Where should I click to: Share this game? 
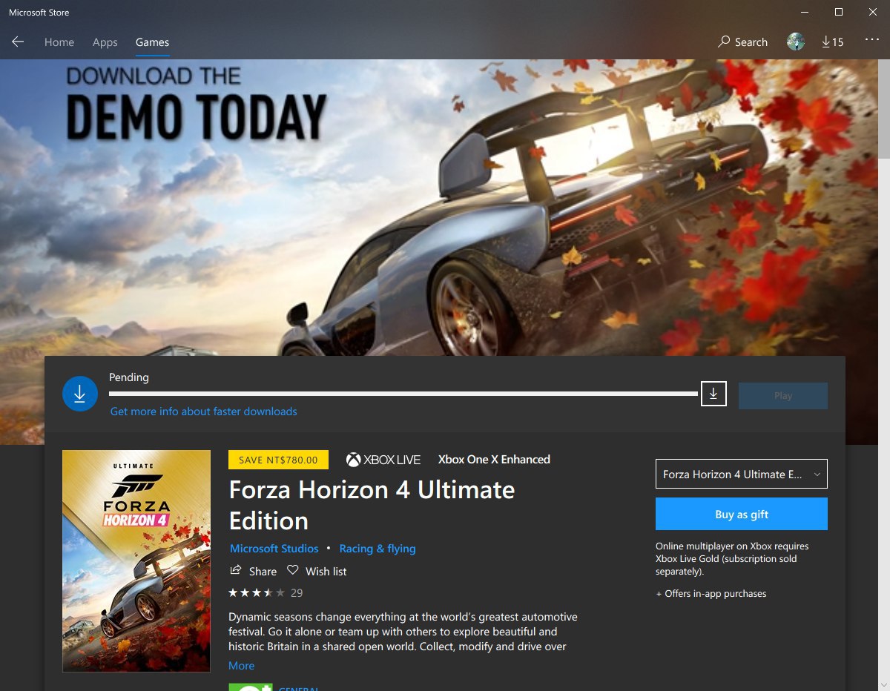point(254,571)
